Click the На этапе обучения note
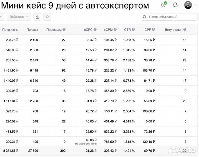 (x=86, y=144)
